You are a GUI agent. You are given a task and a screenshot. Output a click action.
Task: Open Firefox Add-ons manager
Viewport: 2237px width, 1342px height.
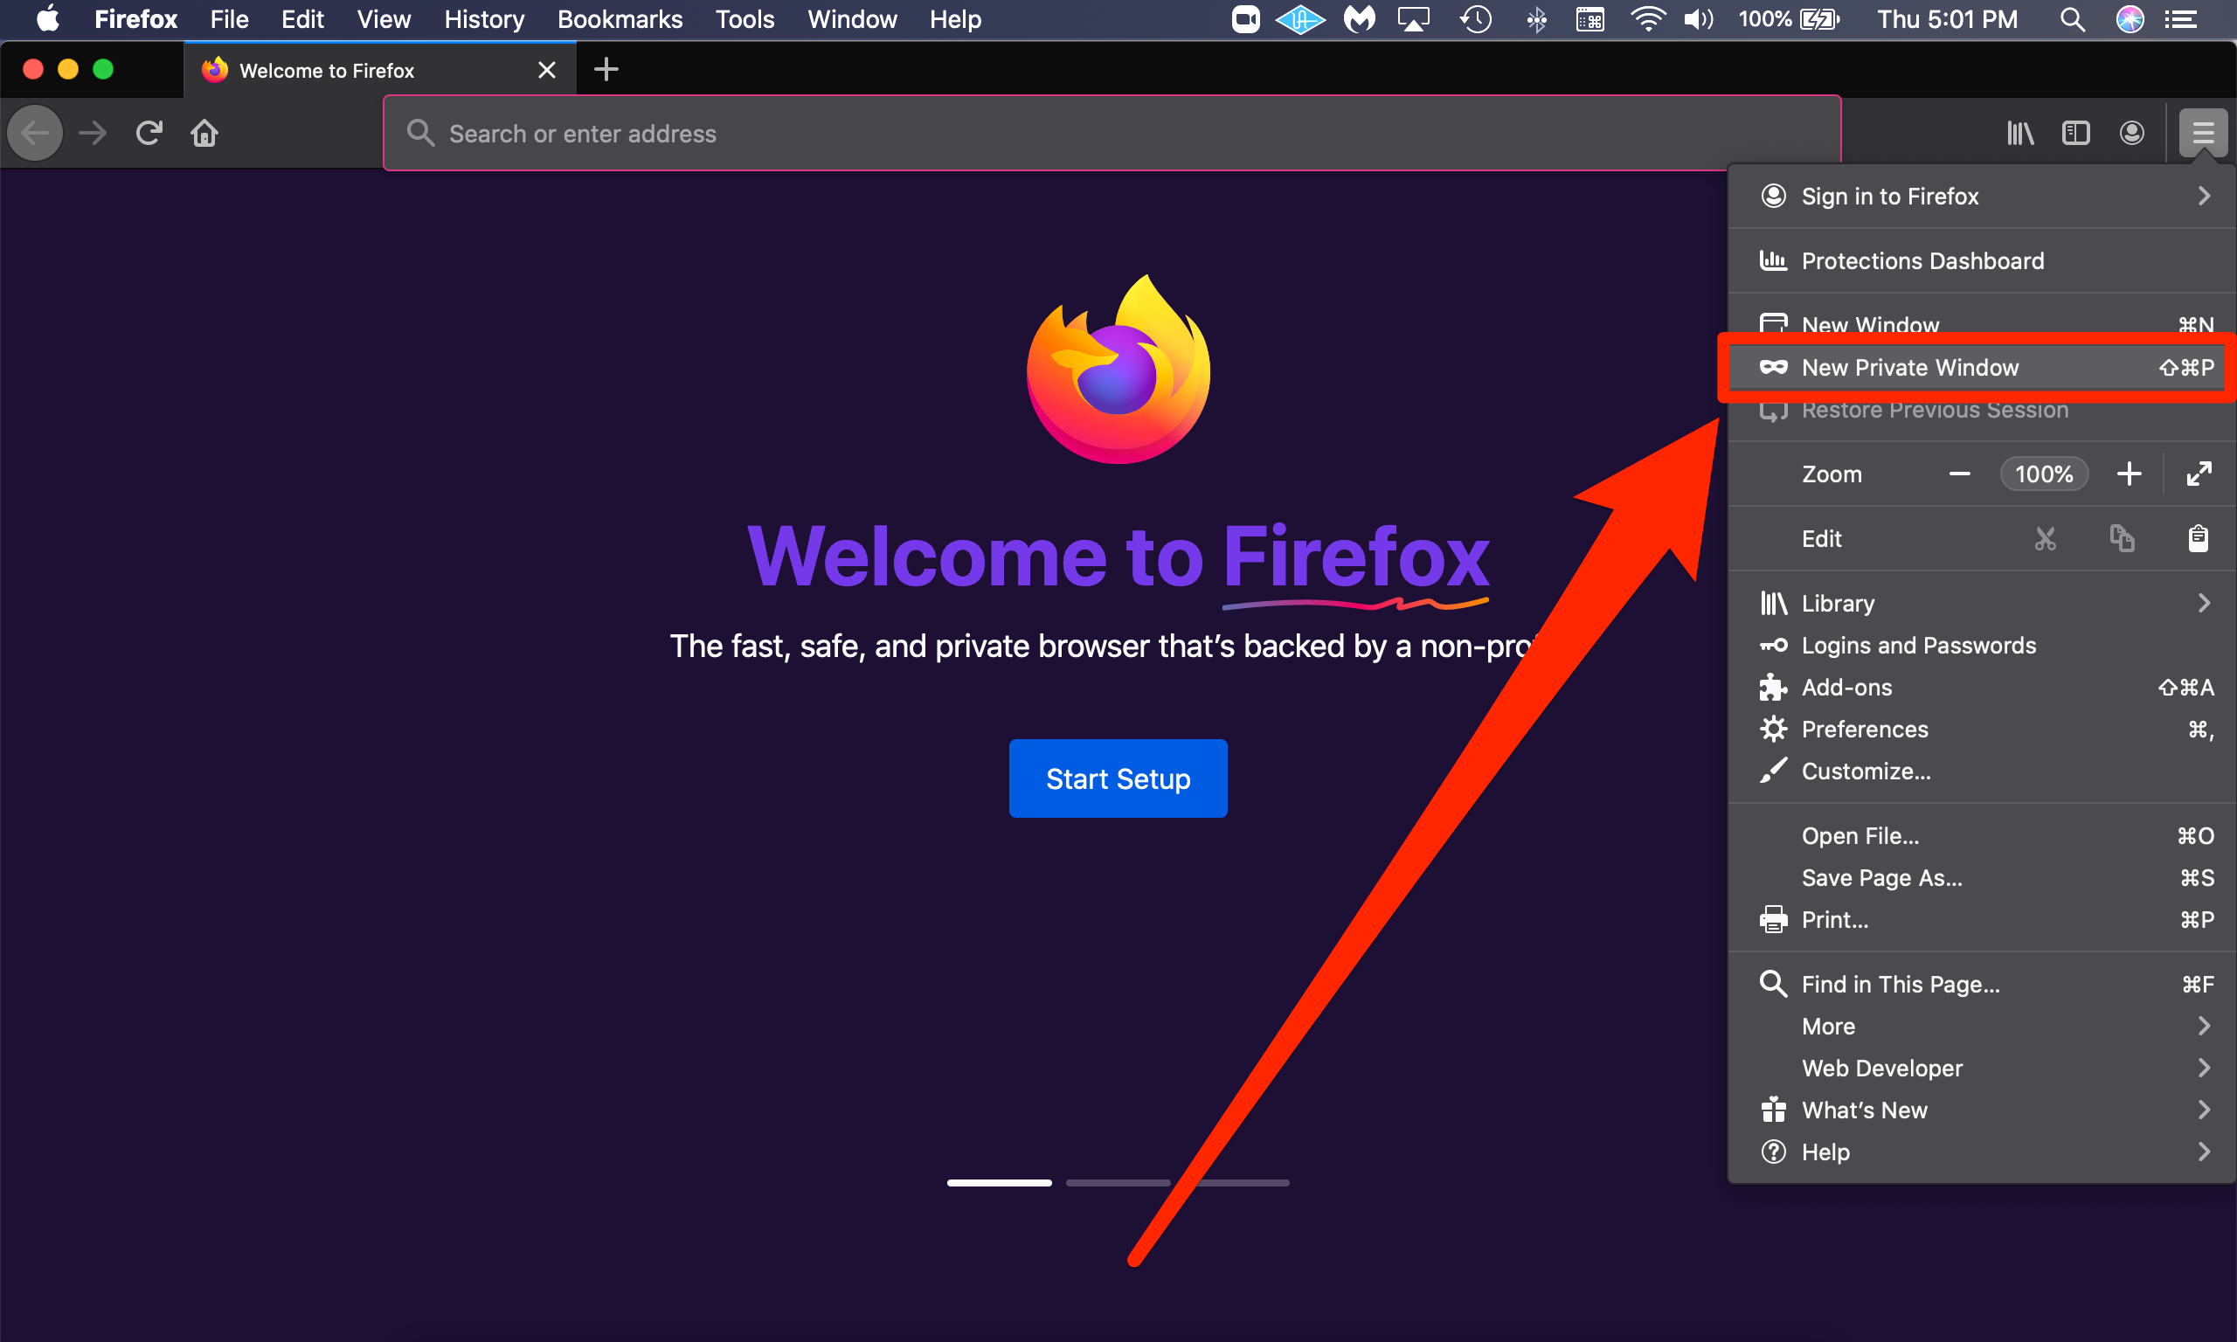coord(1846,687)
